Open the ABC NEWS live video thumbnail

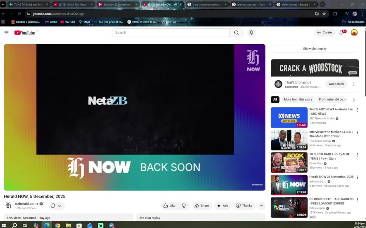(289, 118)
